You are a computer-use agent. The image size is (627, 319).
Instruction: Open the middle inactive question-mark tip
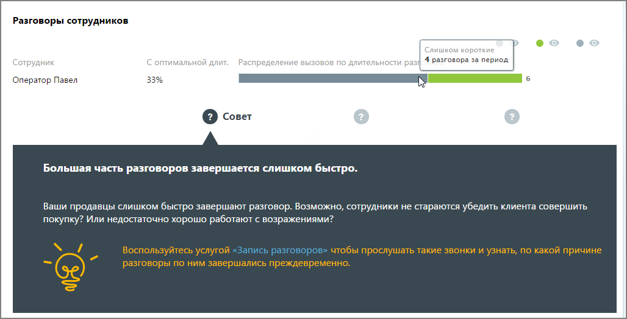[x=361, y=116]
